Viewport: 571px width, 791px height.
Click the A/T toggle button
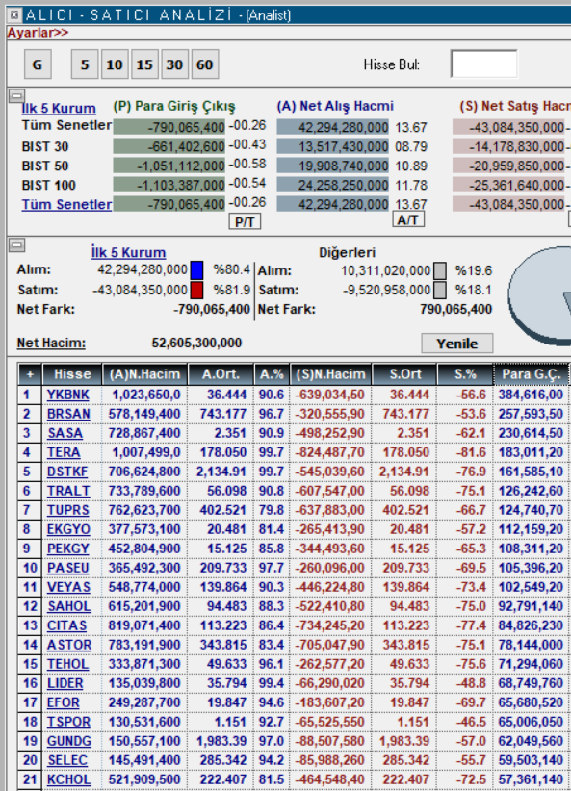point(408,219)
